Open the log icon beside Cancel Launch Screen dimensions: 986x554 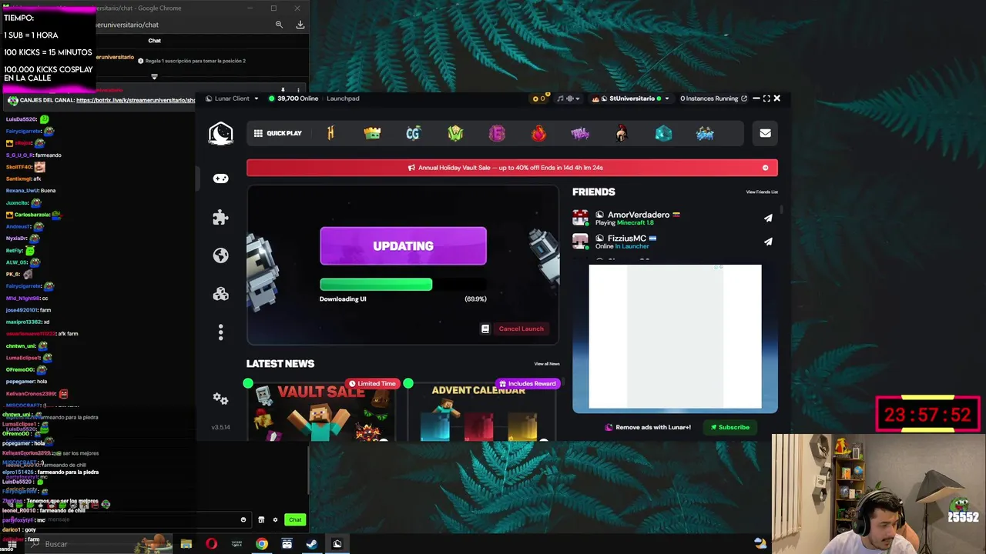485,329
